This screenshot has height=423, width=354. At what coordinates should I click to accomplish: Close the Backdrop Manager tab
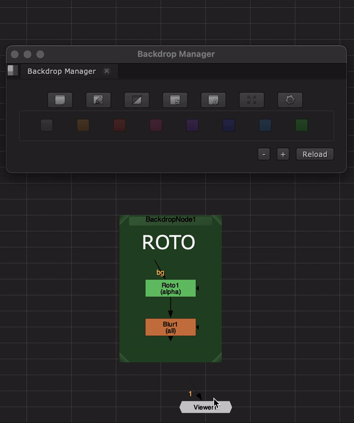(x=107, y=71)
